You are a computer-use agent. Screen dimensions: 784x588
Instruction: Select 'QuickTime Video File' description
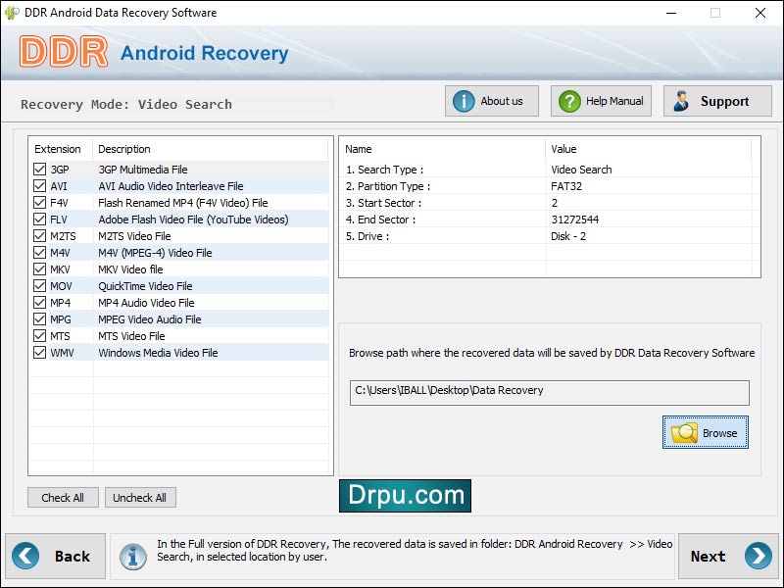[145, 286]
